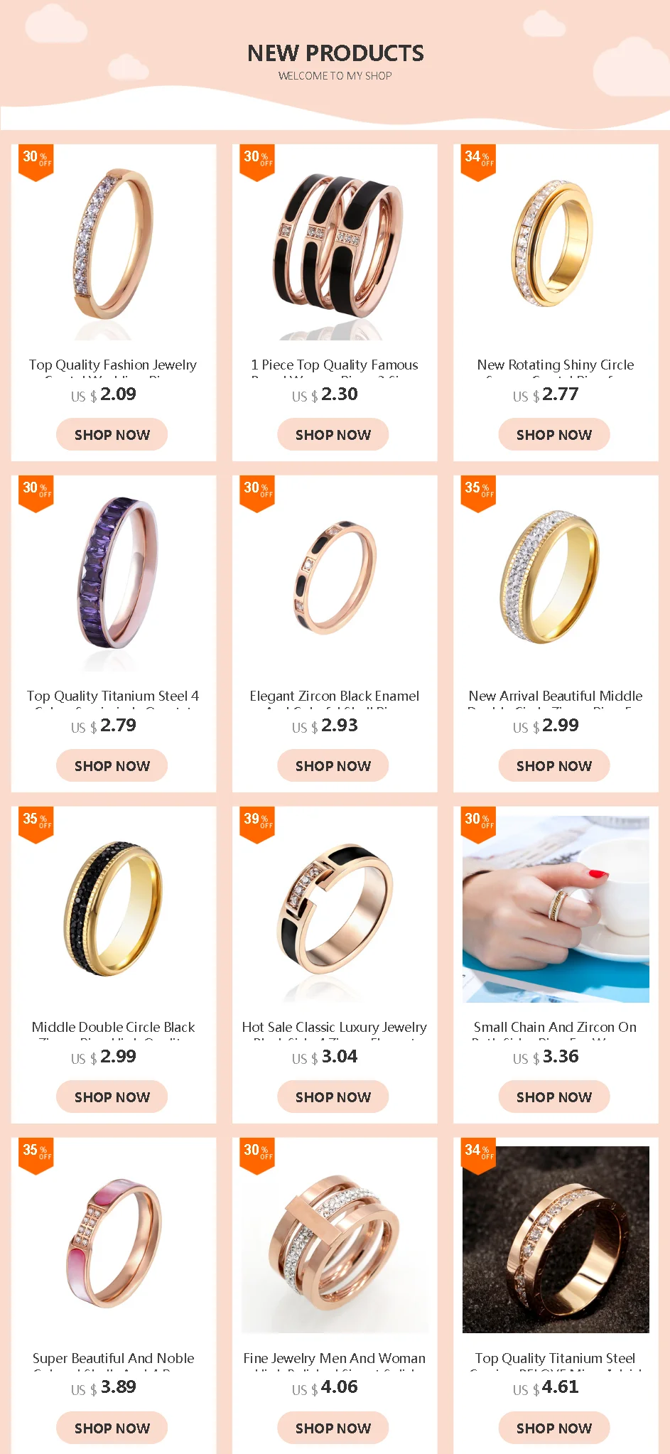670x1454 pixels.
Task: Click Shop Now for the $2.09 ring
Action: tap(112, 434)
